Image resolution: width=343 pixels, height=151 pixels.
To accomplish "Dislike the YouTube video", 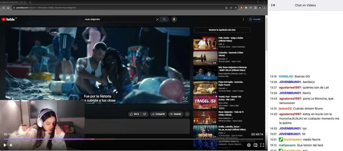I will [144, 114].
